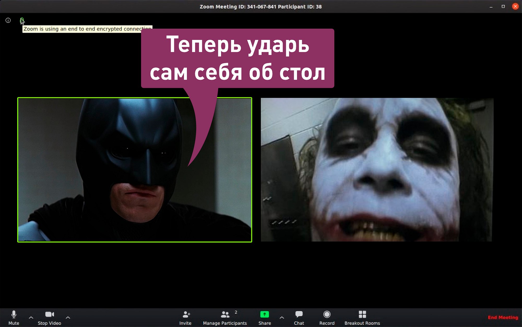Click the Zoom Meeting ID title text
Screen dimensions: 522x327
click(x=261, y=7)
